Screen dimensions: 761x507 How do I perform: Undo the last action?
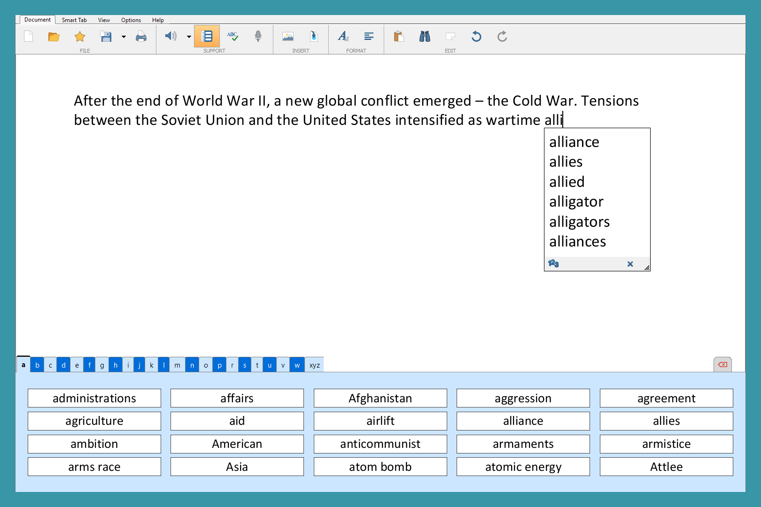coord(476,36)
